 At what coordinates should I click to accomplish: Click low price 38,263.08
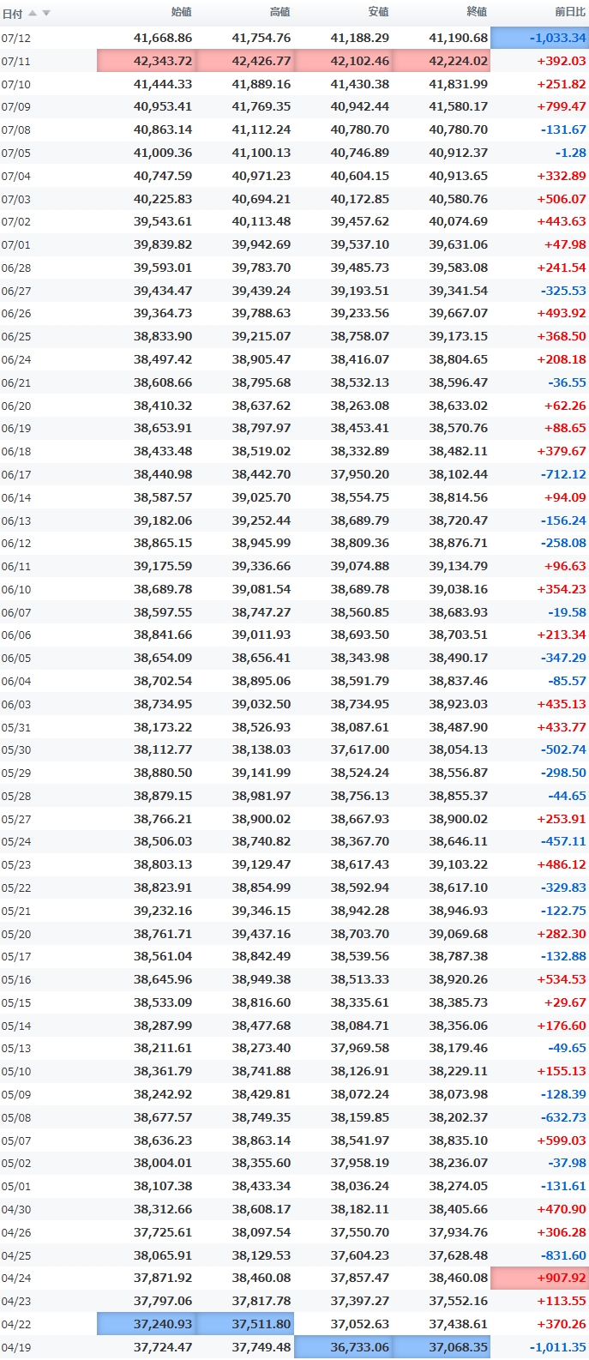(360, 406)
